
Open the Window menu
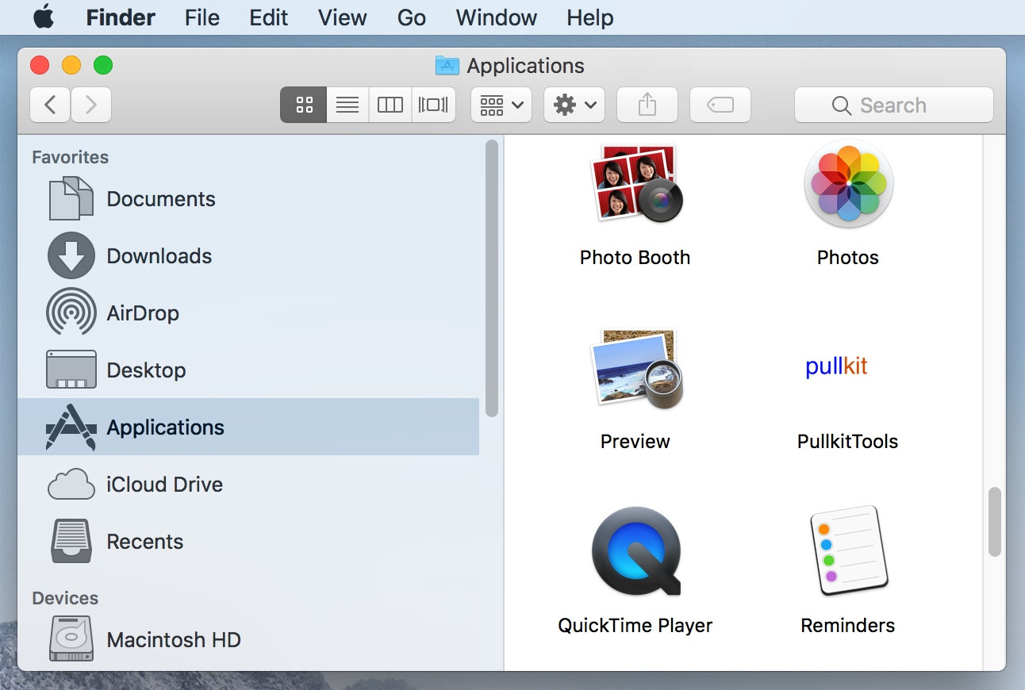(497, 17)
